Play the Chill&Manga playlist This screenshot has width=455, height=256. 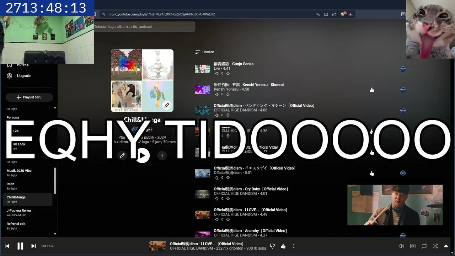[143, 155]
